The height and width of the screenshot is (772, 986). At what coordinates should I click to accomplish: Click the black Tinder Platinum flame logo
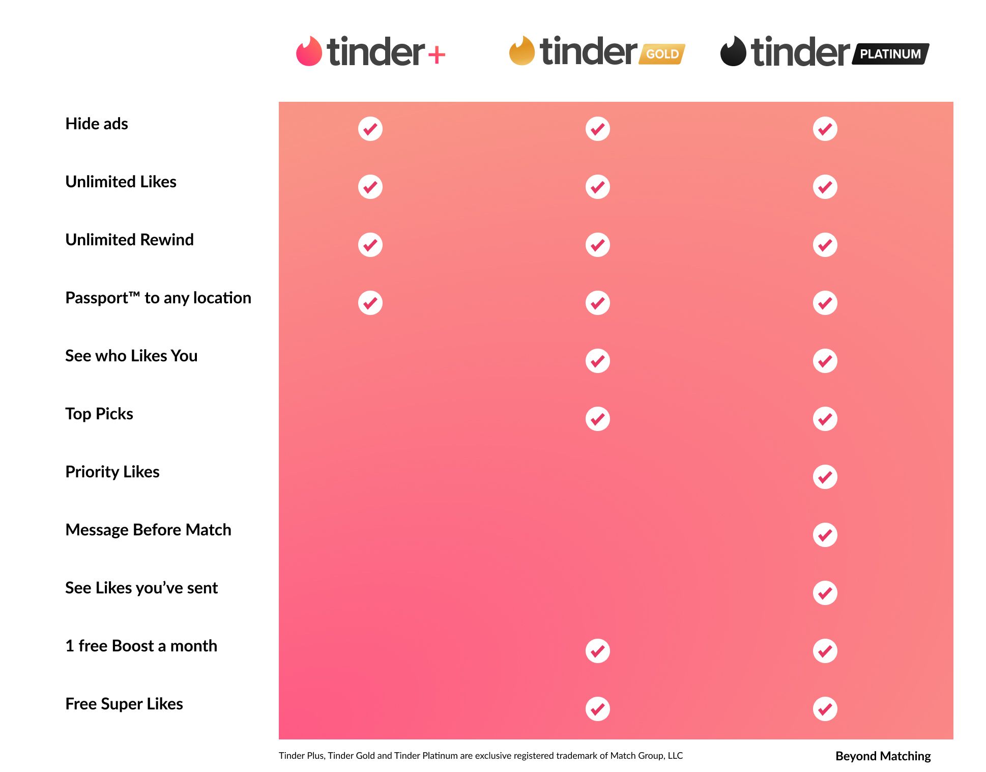pos(733,51)
